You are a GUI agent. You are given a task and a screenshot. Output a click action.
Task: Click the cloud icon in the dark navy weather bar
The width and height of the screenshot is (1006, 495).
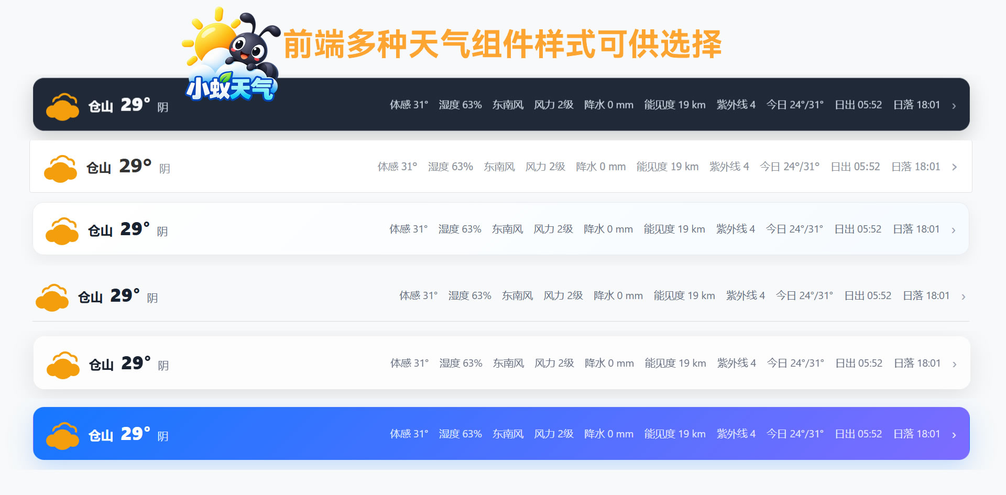[62, 107]
